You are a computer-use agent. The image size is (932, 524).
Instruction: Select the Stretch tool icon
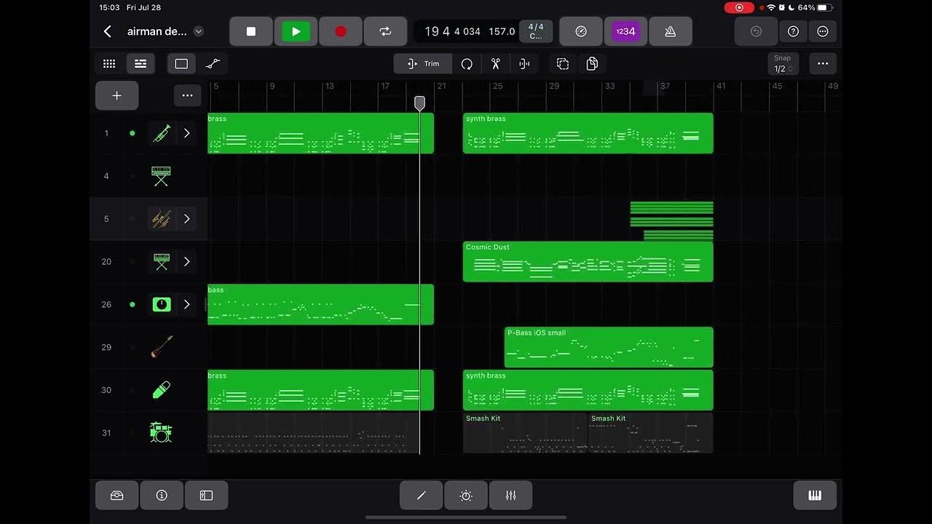click(x=524, y=64)
